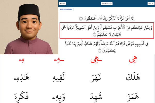155x103 pixels.
Task: Click the first verse line at the top
Action: (x=107, y=19)
